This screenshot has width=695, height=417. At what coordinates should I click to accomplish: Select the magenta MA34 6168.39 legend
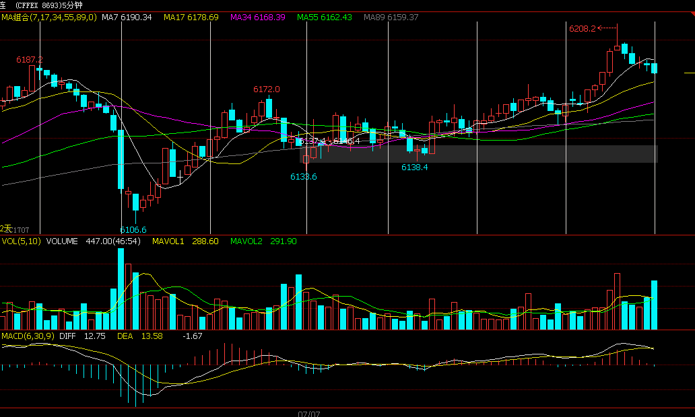258,17
